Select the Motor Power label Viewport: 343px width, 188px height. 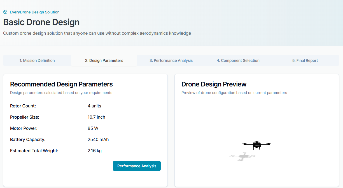point(24,128)
